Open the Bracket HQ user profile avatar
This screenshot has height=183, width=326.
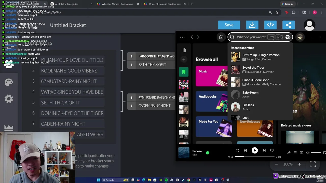tap(309, 25)
